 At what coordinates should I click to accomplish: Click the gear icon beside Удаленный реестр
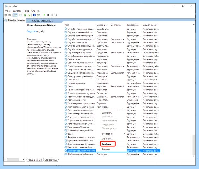(66, 100)
